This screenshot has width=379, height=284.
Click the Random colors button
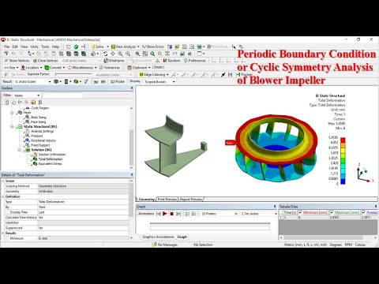click(x=171, y=61)
